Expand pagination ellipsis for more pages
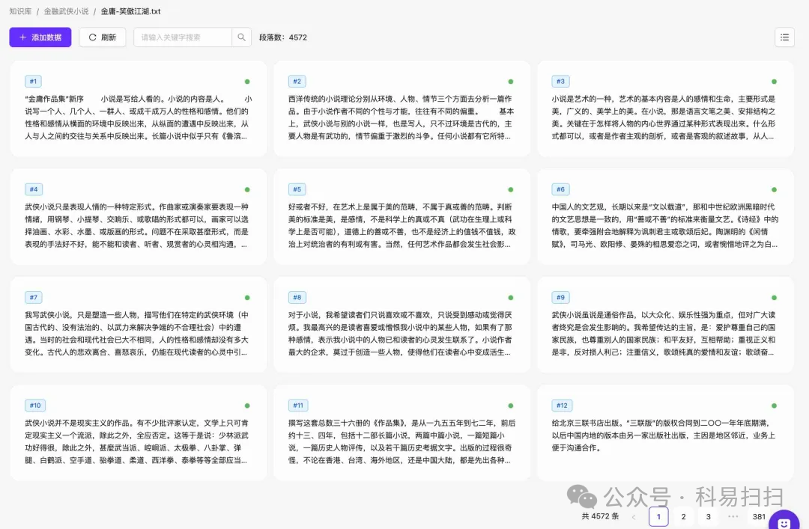 tap(733, 516)
